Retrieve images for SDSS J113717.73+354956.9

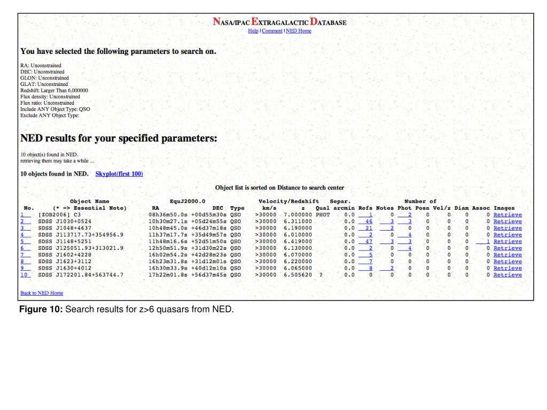pyautogui.click(x=507, y=235)
